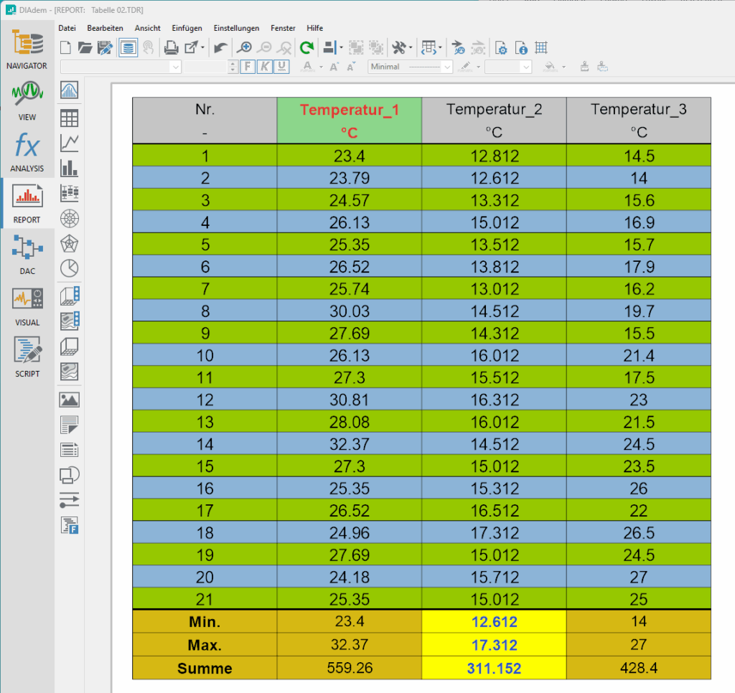Open the Datei menu
This screenshot has height=693, width=735.
[x=67, y=28]
